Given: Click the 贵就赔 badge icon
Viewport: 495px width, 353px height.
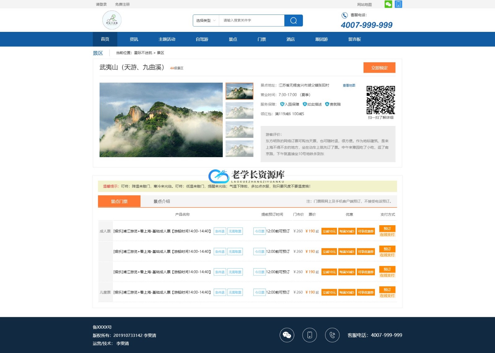Looking at the screenshot, I should click(x=327, y=104).
